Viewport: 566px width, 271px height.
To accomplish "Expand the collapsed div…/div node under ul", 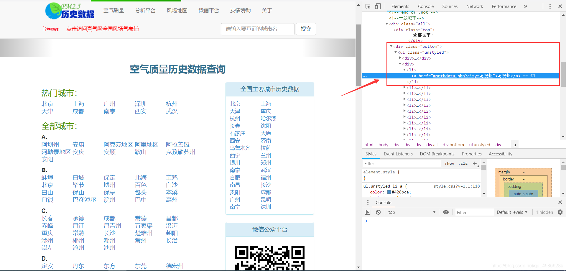I will [400, 58].
